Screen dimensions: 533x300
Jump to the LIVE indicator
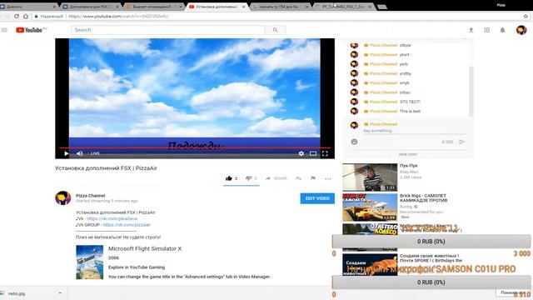pos(94,153)
